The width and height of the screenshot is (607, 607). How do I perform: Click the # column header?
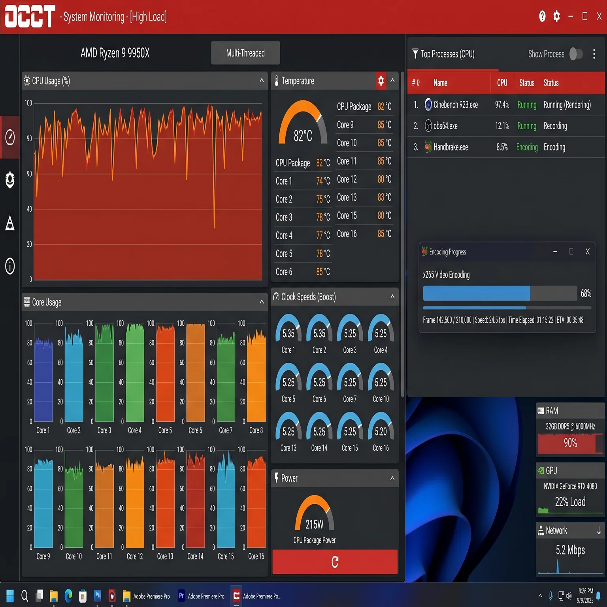point(416,83)
